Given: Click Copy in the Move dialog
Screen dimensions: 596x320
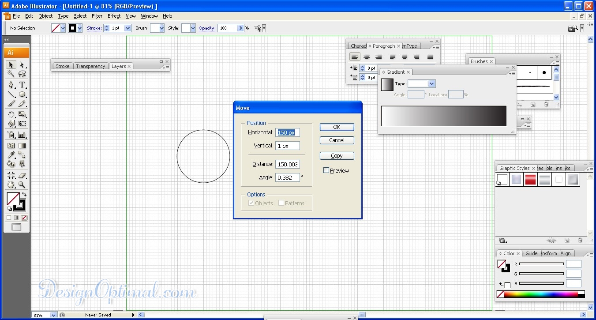Looking at the screenshot, I should point(337,156).
